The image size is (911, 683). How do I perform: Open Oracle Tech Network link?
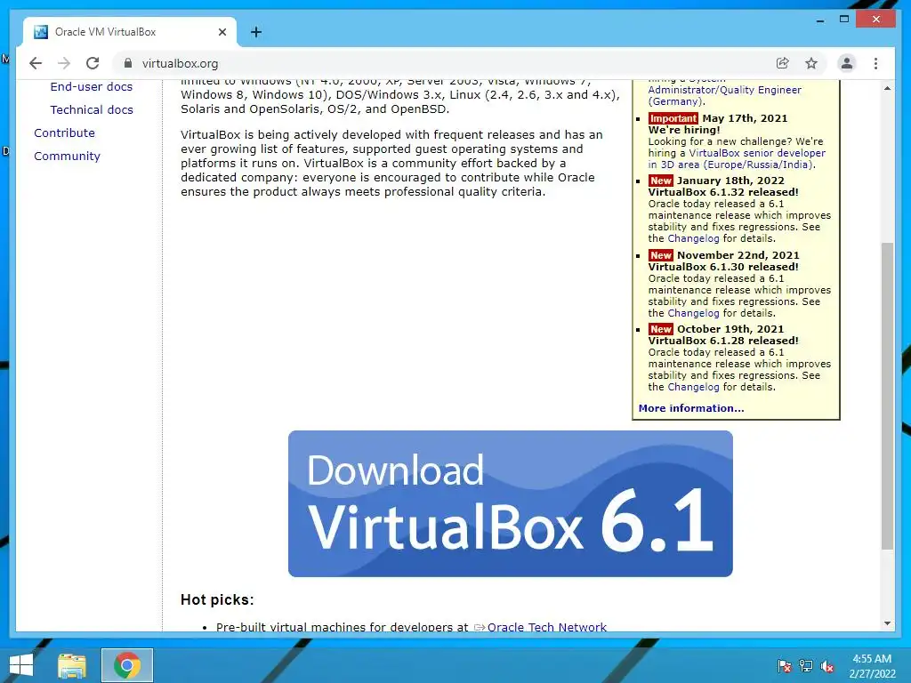(x=547, y=627)
